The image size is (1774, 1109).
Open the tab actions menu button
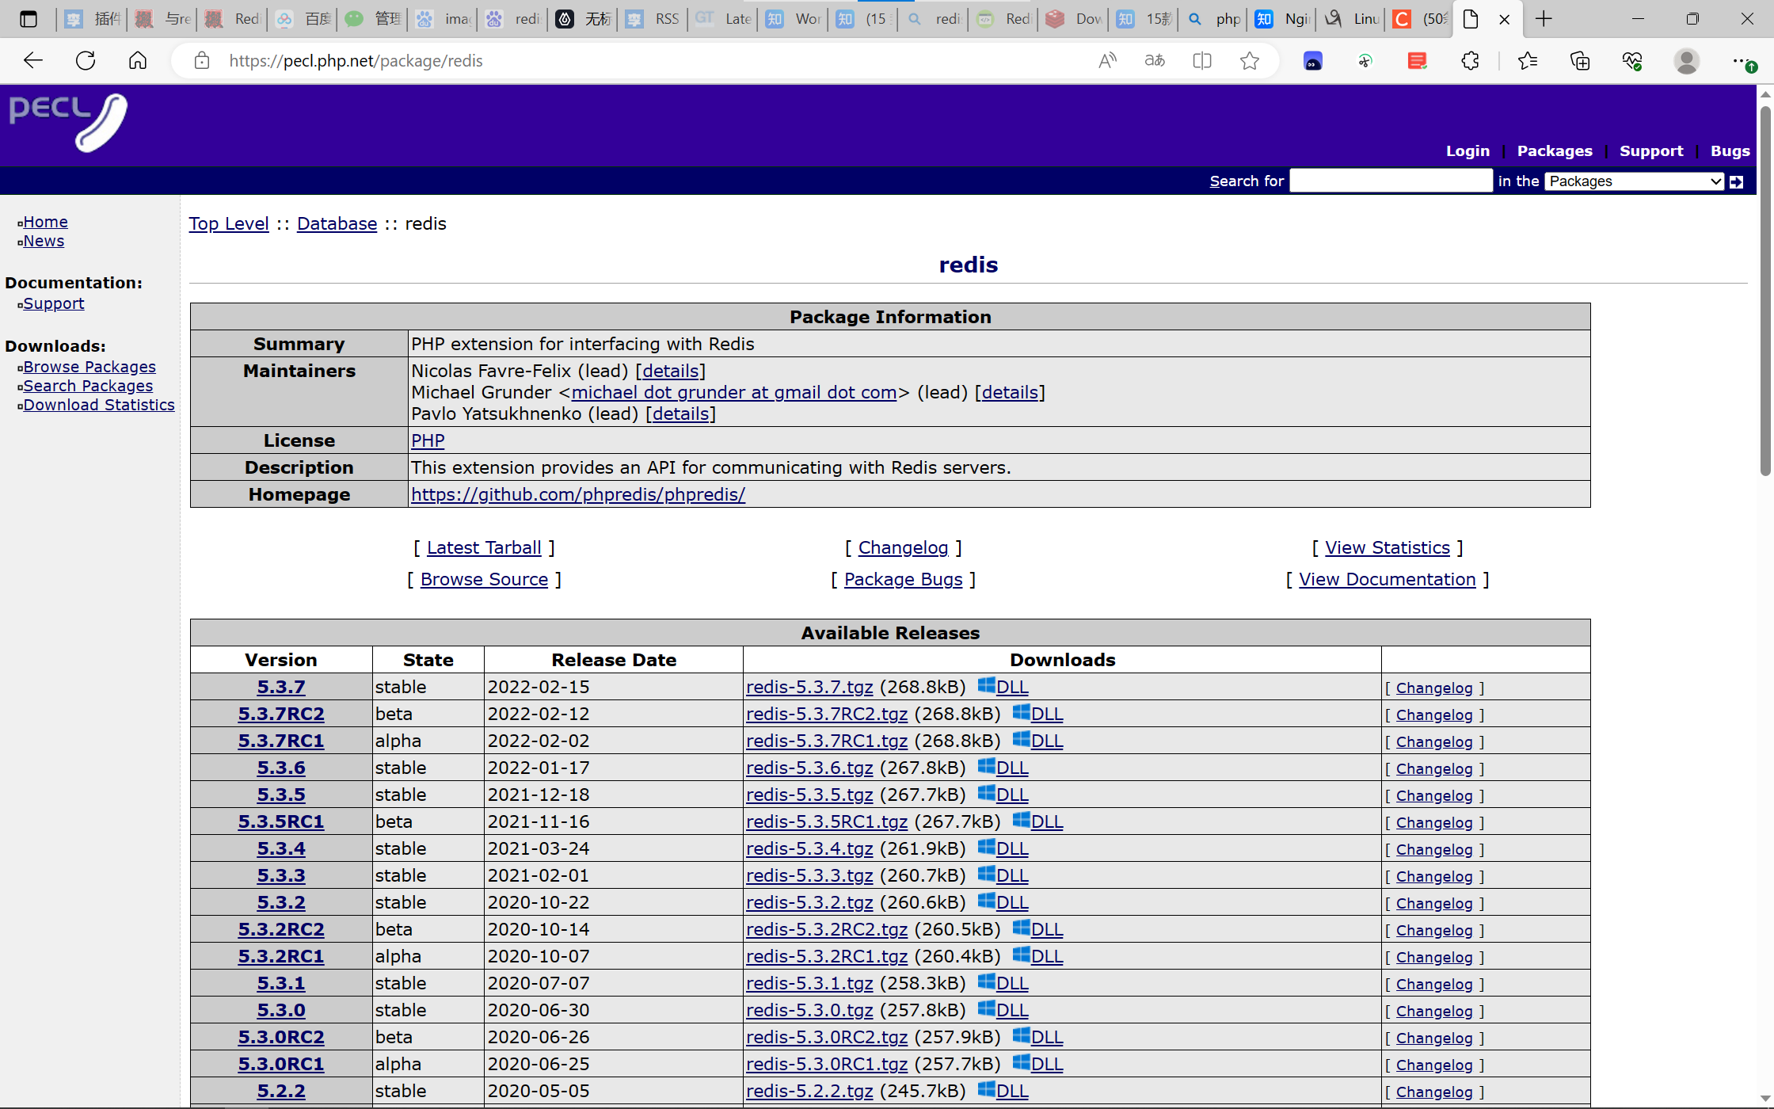click(29, 19)
